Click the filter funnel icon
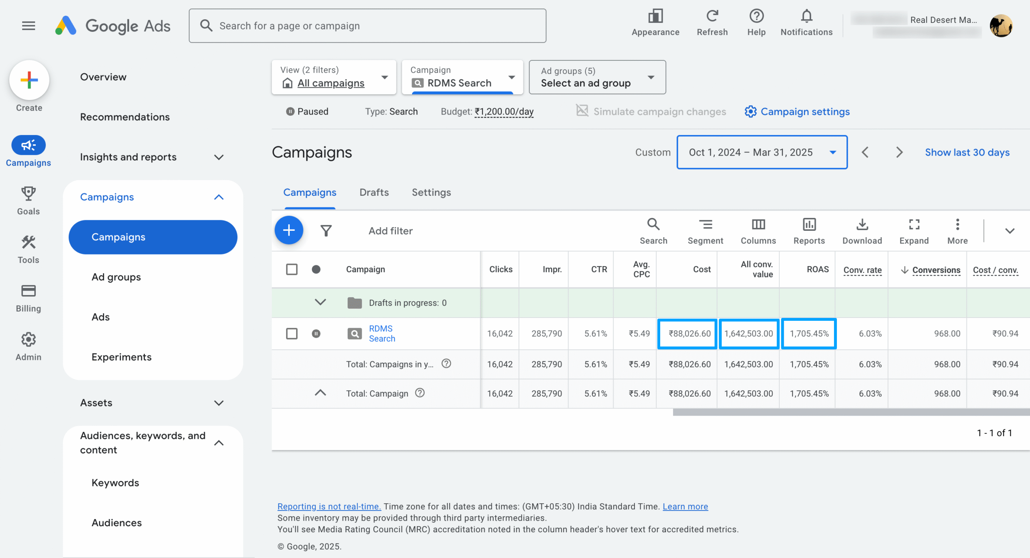 point(326,230)
